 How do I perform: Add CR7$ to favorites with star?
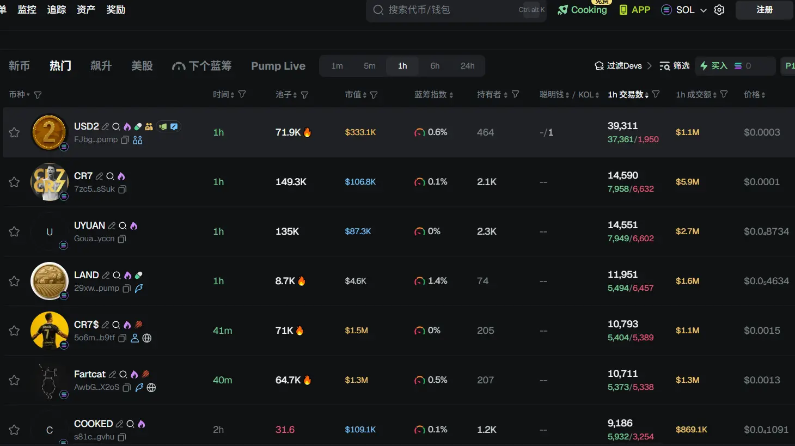point(14,331)
